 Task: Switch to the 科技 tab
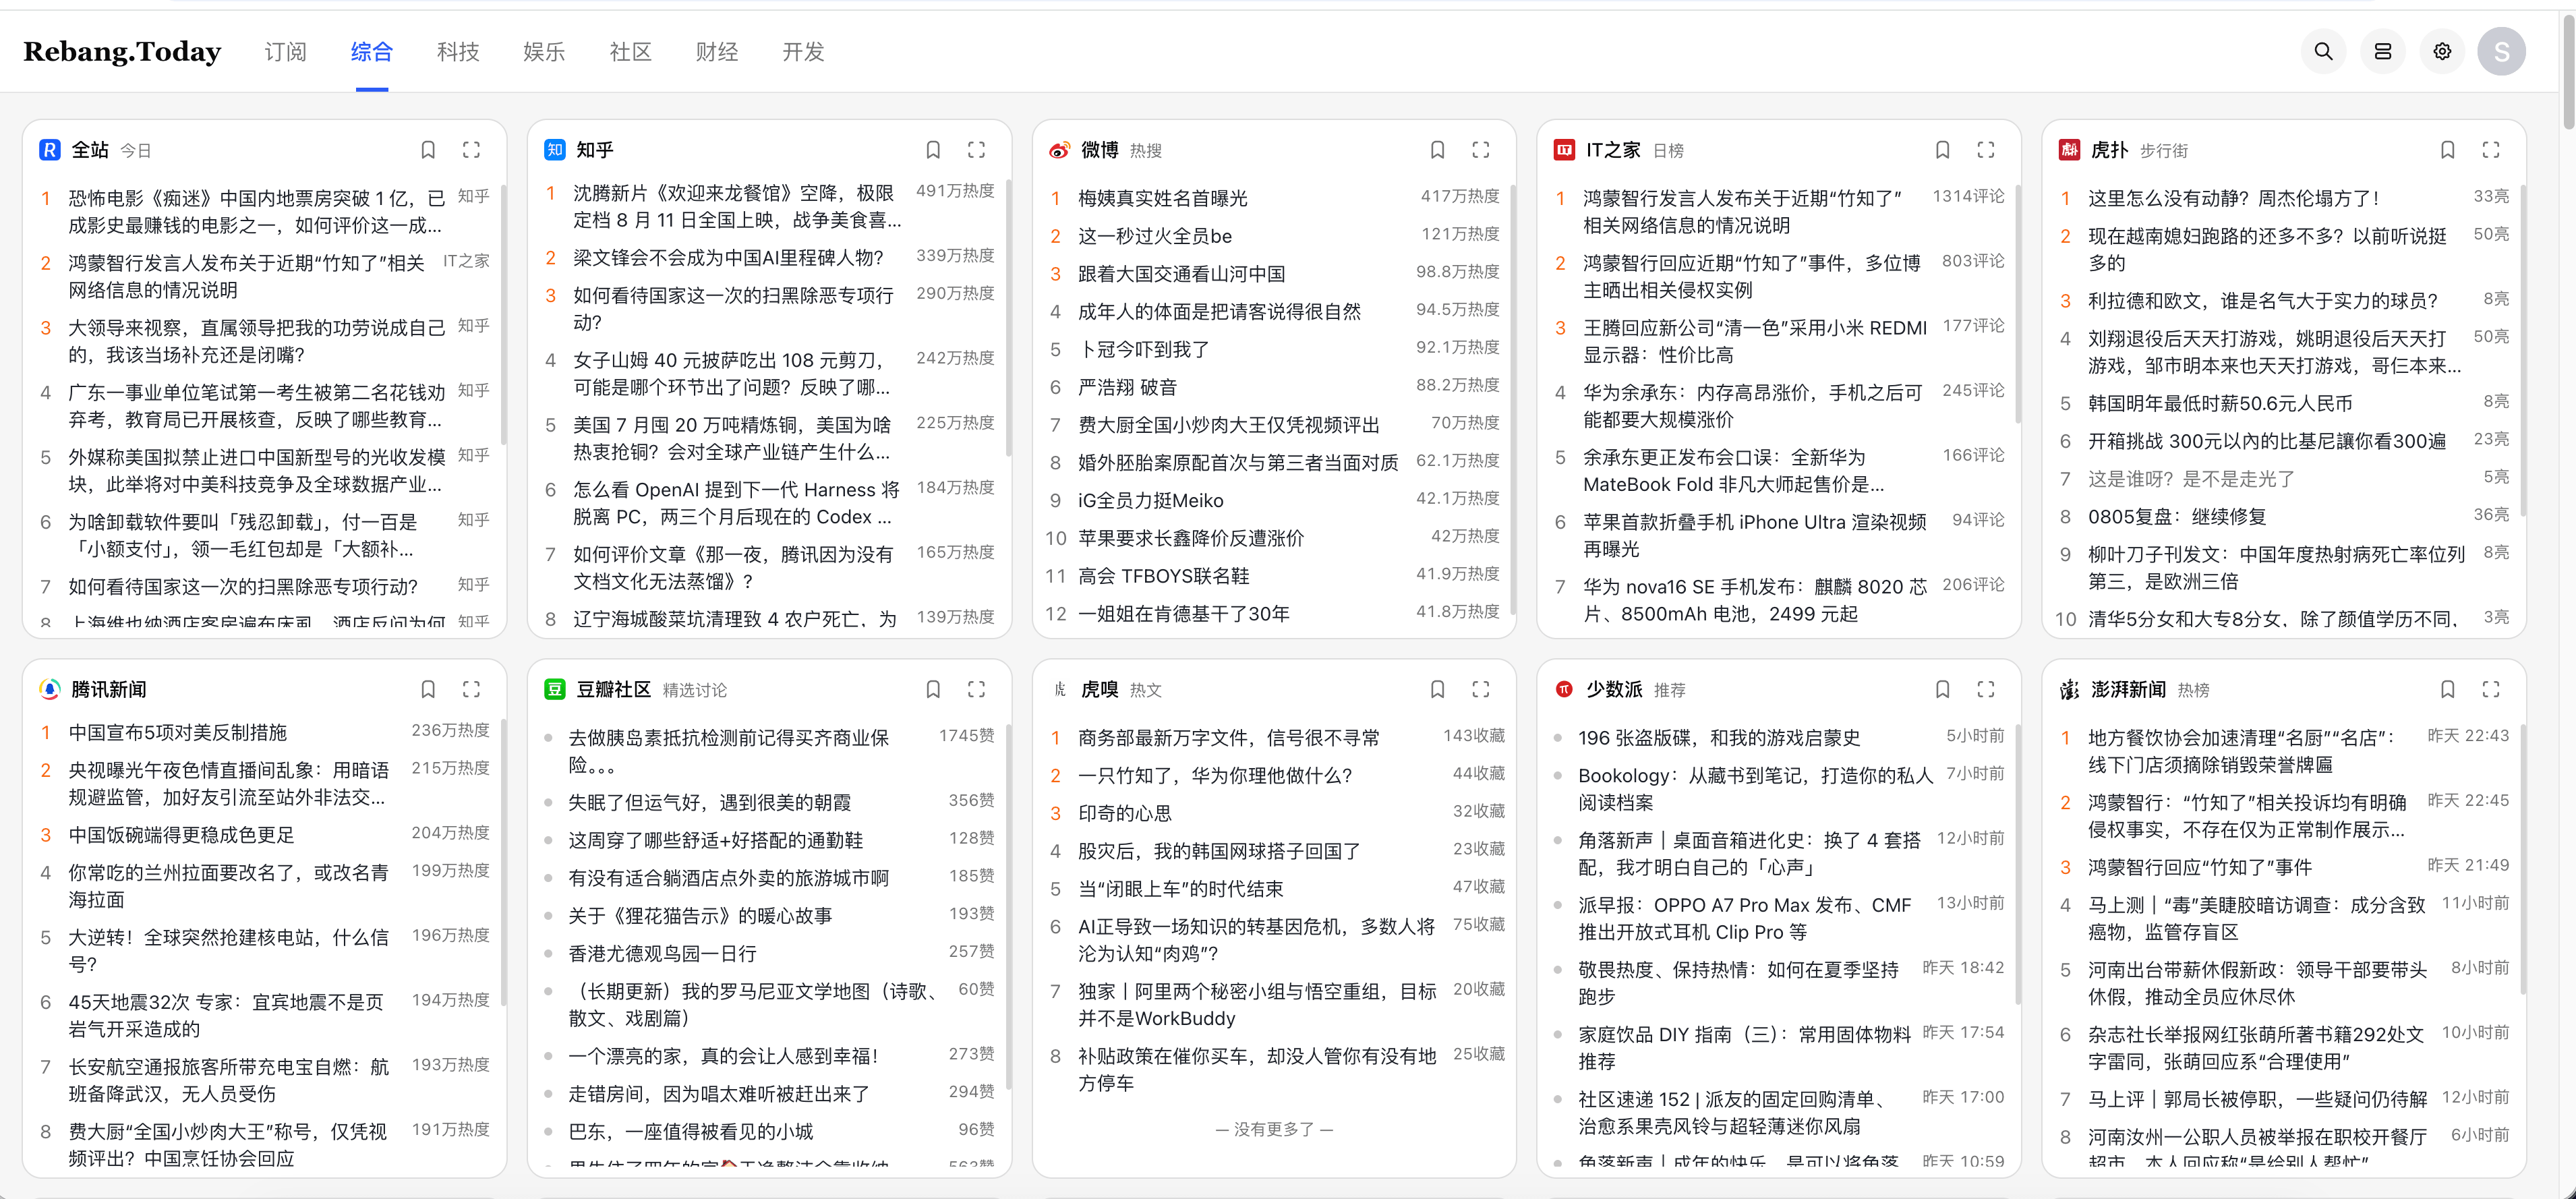(458, 52)
